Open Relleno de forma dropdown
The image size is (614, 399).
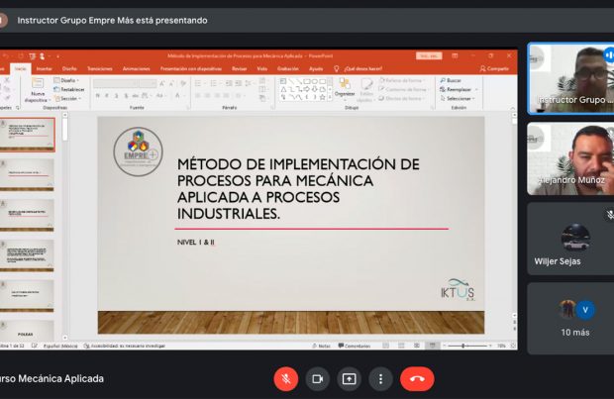pos(401,80)
